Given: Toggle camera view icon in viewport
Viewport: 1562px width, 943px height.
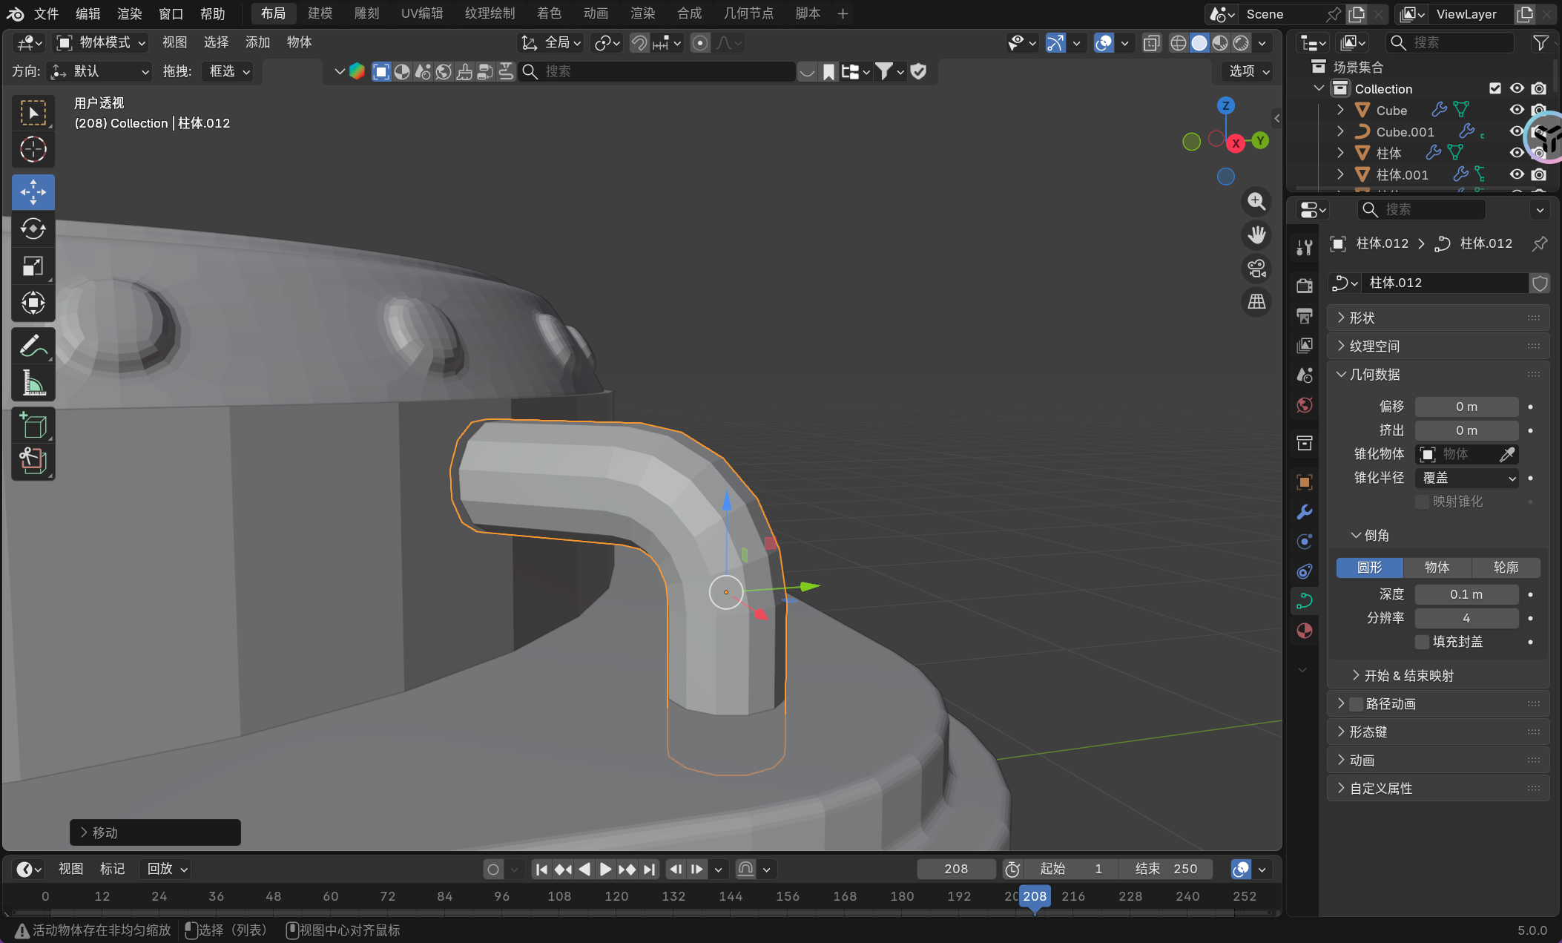Looking at the screenshot, I should [1256, 269].
